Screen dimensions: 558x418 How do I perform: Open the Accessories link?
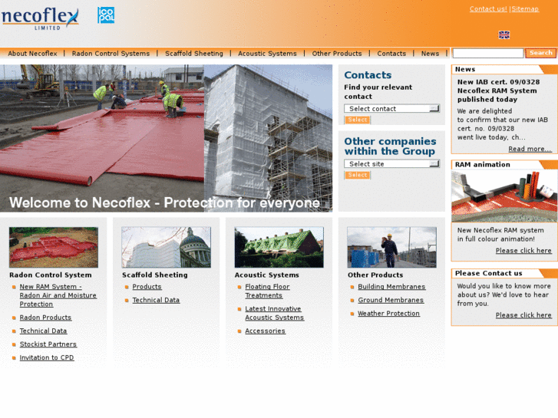tap(265, 331)
